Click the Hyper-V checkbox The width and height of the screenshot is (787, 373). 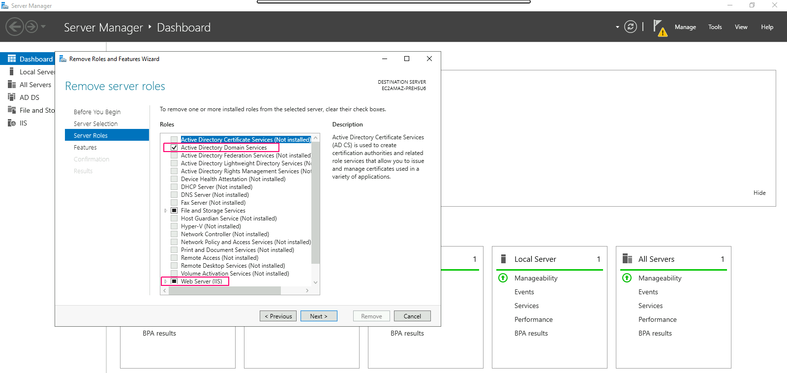[x=174, y=226]
